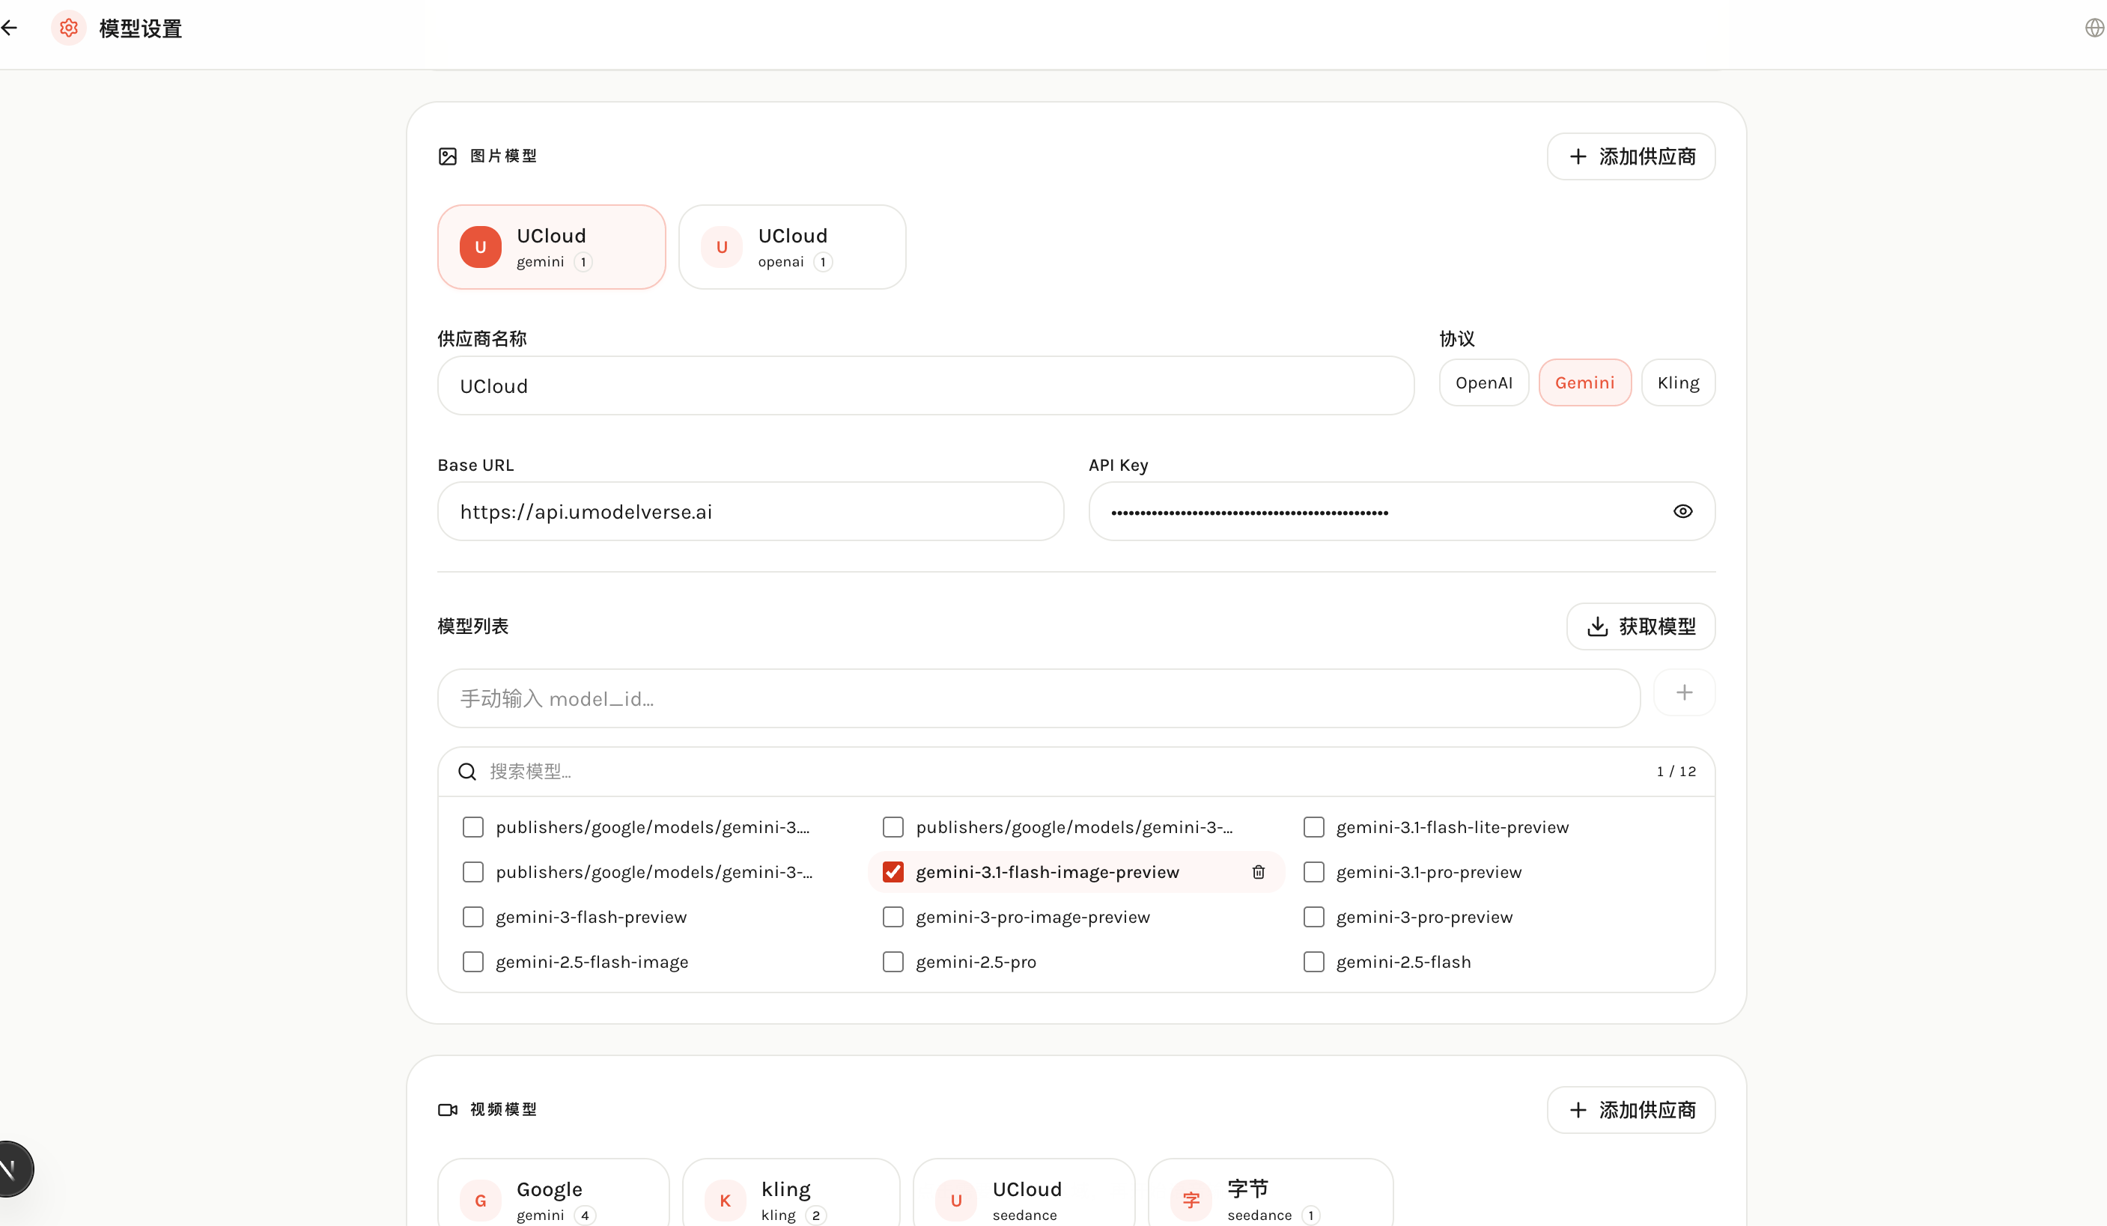Image resolution: width=2107 pixels, height=1226 pixels.
Task: Click the back arrow icon
Action: pos(9,28)
